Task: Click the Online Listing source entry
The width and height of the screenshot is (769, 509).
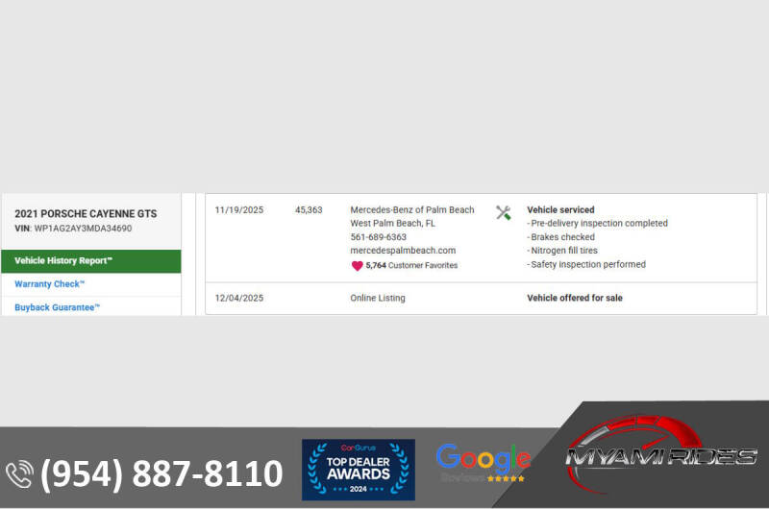Action: coord(378,298)
